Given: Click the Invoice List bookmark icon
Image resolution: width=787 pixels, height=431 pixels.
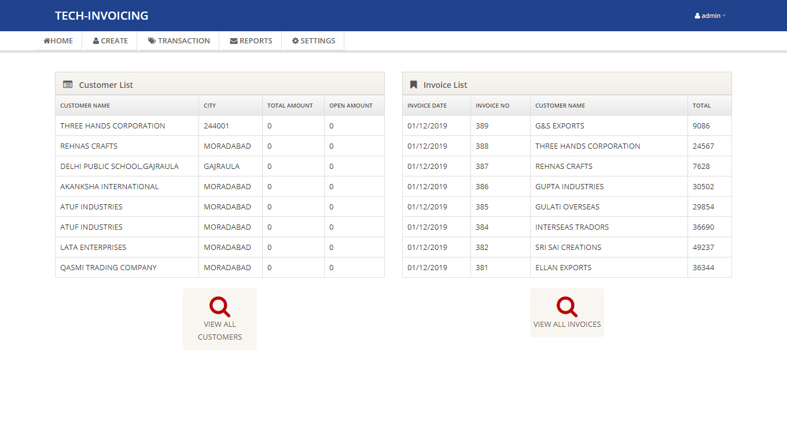Looking at the screenshot, I should click(x=413, y=84).
